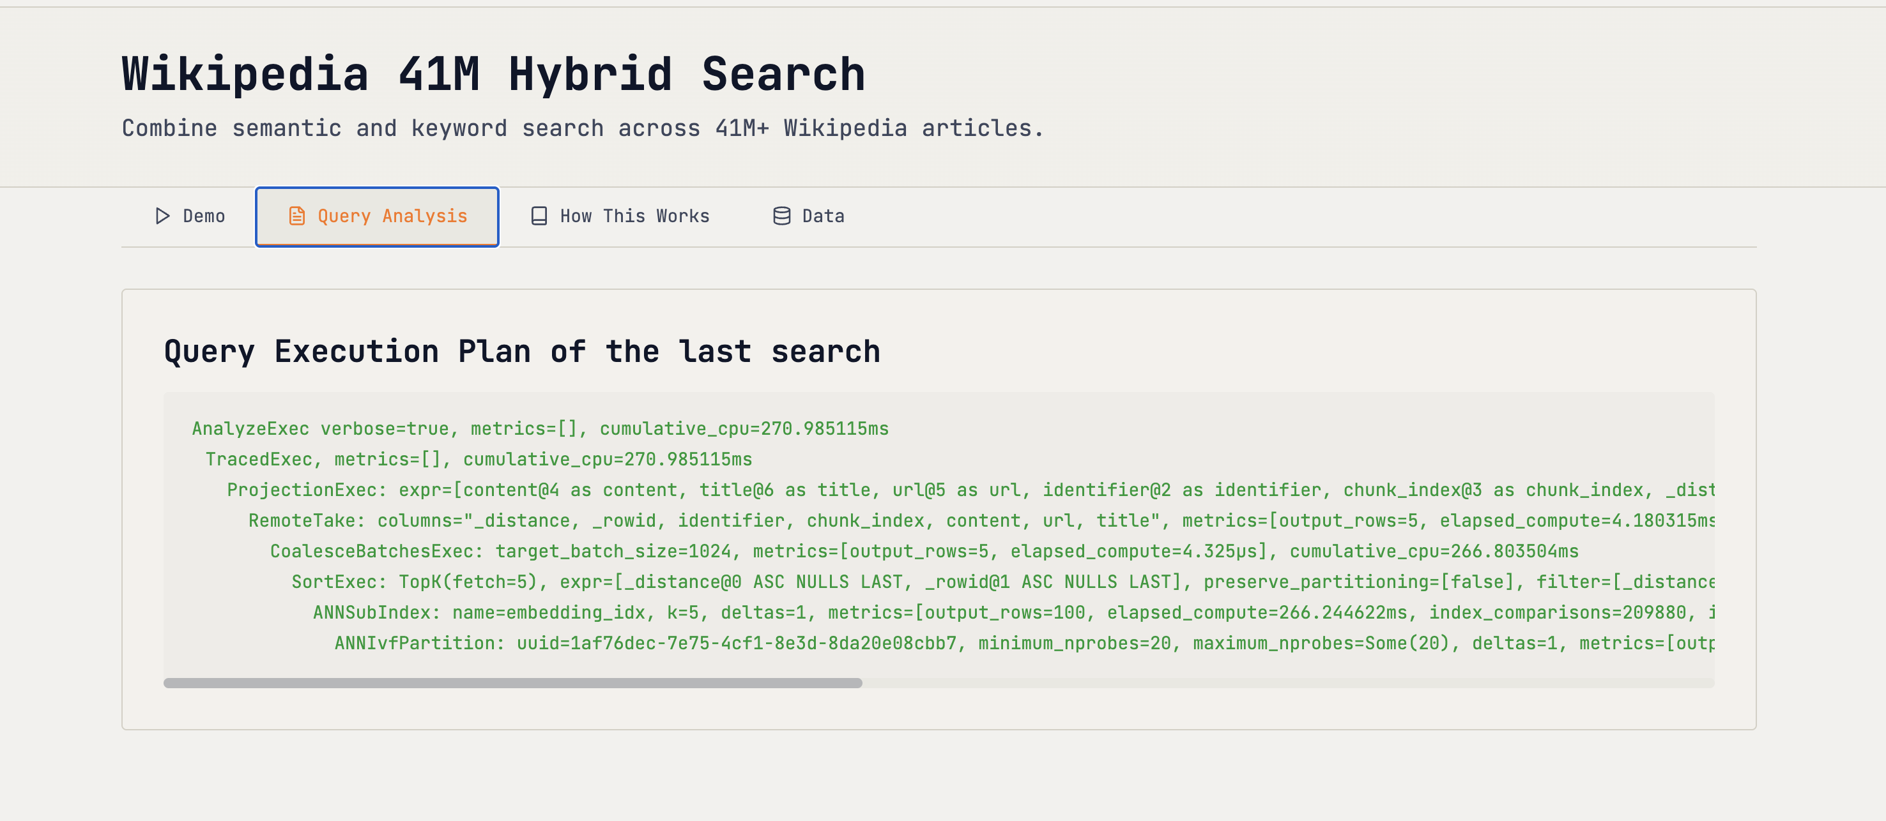Switch to the Demo tab
The height and width of the screenshot is (821, 1886).
pyautogui.click(x=190, y=216)
